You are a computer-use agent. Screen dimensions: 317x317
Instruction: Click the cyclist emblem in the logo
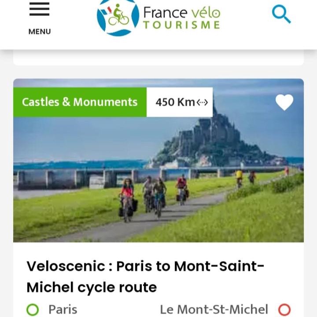[118, 17]
